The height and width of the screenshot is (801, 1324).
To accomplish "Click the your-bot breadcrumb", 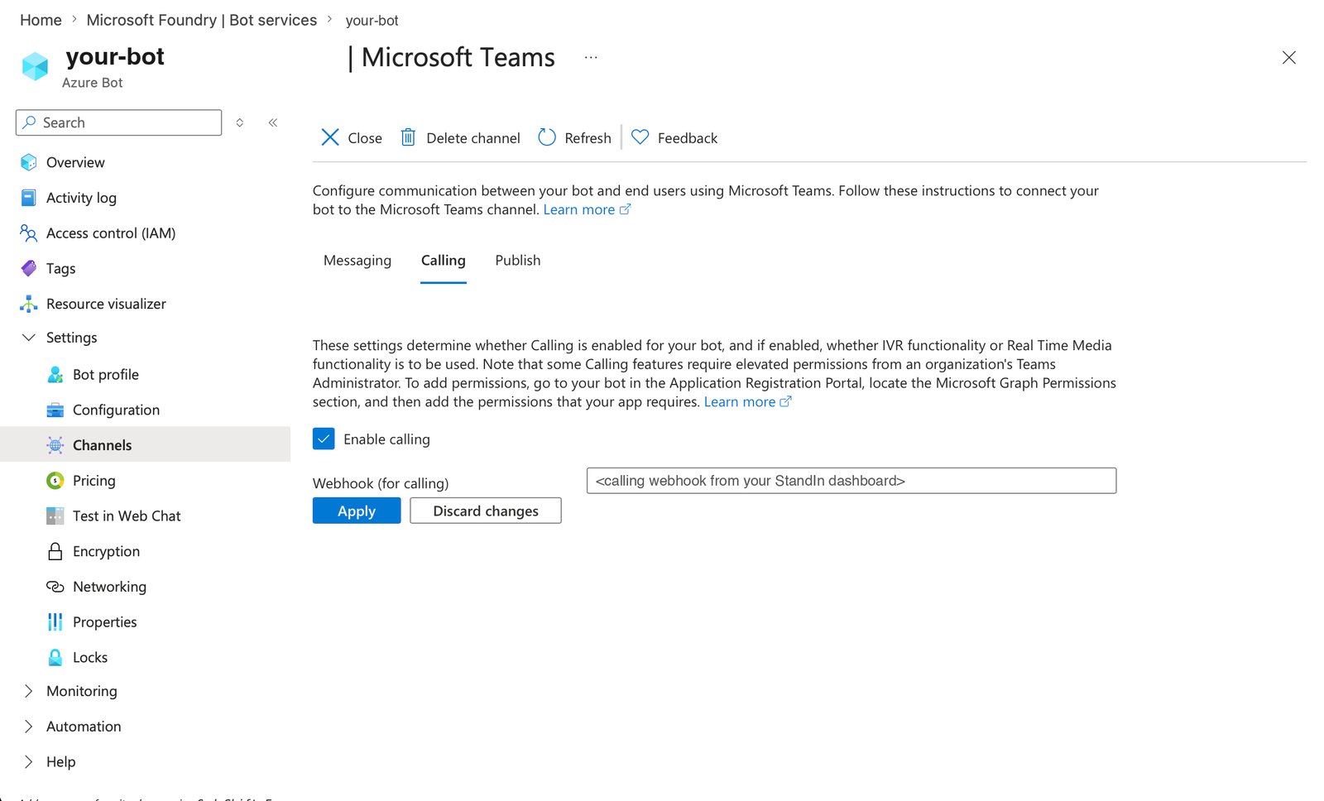I will [372, 21].
